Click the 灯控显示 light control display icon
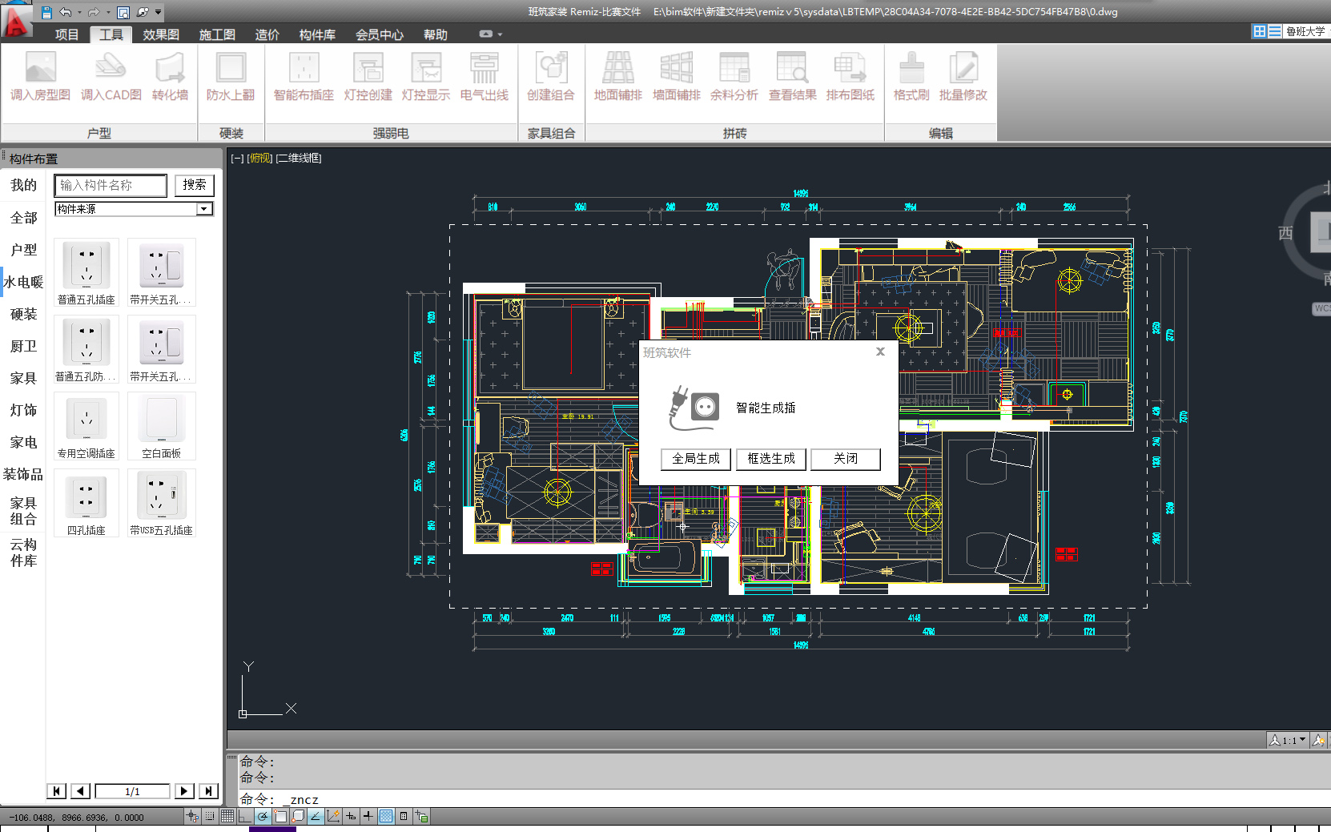 (425, 77)
